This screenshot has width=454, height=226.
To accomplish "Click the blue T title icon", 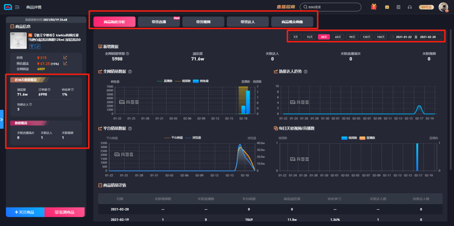I will click(31, 46).
